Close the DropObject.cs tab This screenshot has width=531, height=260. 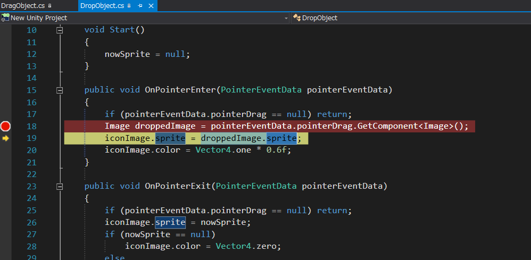[151, 6]
